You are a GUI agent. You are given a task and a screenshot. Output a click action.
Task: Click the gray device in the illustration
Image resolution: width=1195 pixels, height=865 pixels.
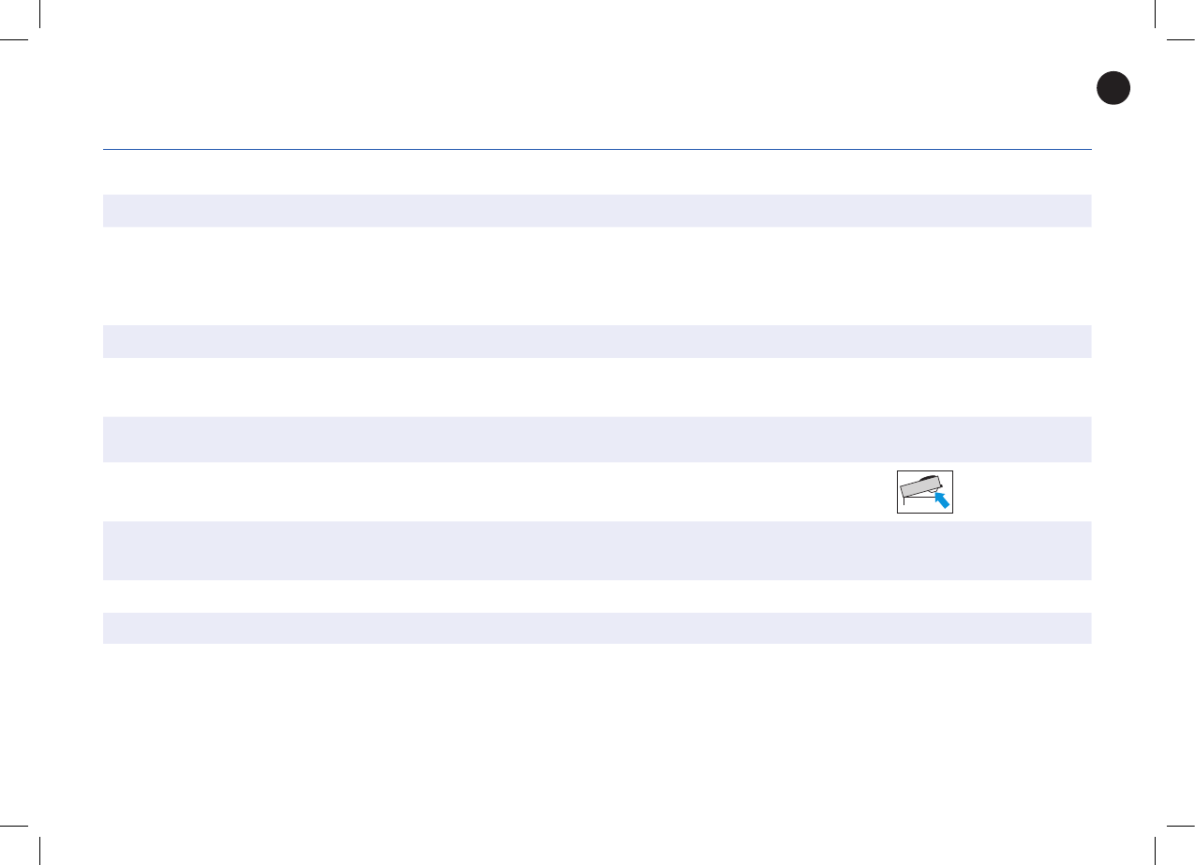(x=919, y=488)
